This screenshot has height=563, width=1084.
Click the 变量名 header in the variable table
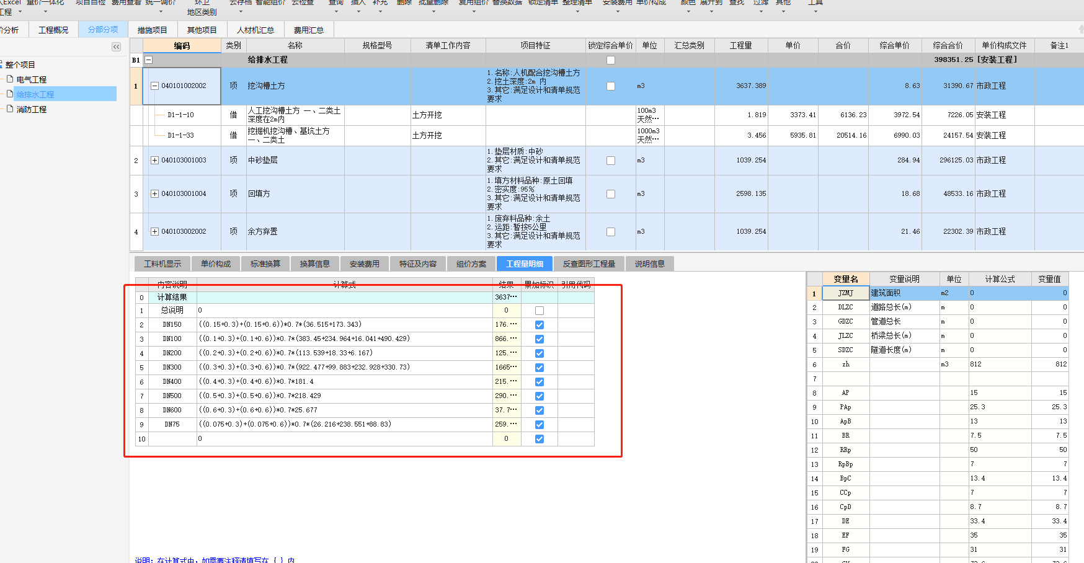[x=846, y=279]
